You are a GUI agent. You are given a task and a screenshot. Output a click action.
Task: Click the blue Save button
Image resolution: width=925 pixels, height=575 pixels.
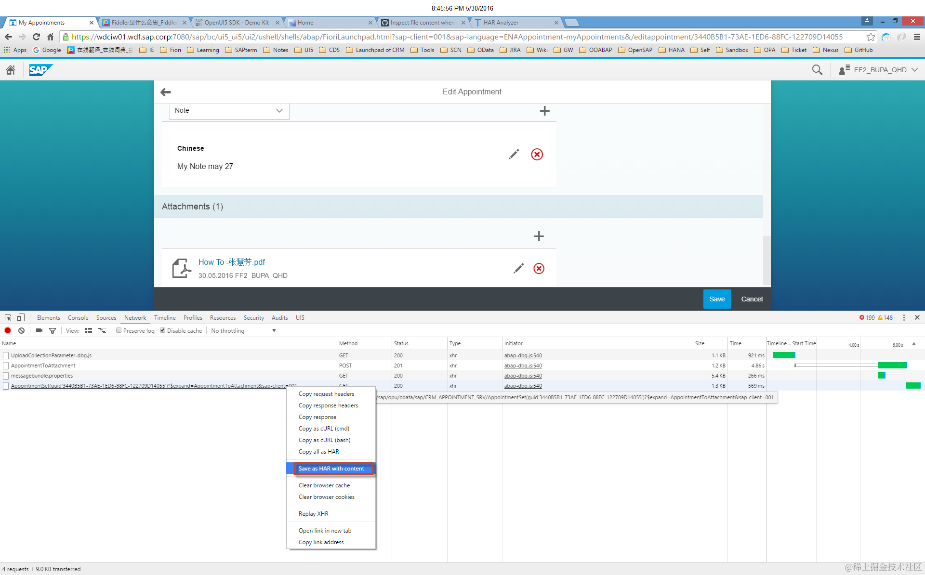pos(716,299)
